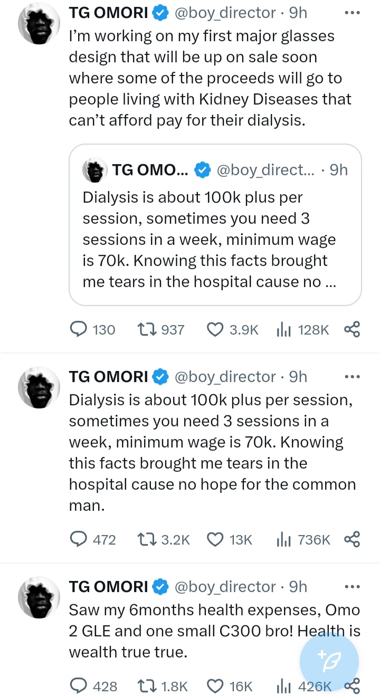Open more options on health expenses tweet
Image resolution: width=380 pixels, height=697 pixels.
click(351, 587)
